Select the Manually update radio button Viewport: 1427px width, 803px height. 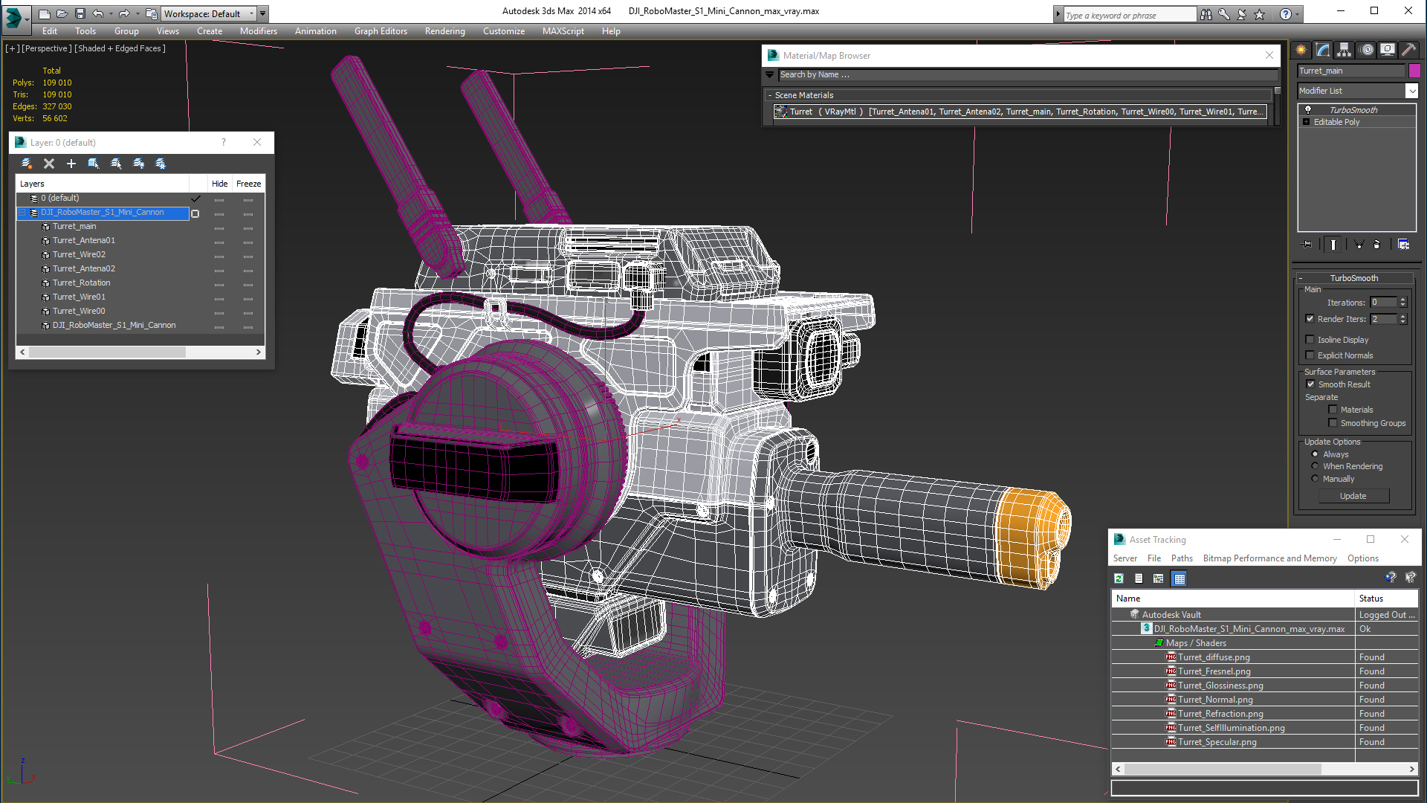[1316, 479]
